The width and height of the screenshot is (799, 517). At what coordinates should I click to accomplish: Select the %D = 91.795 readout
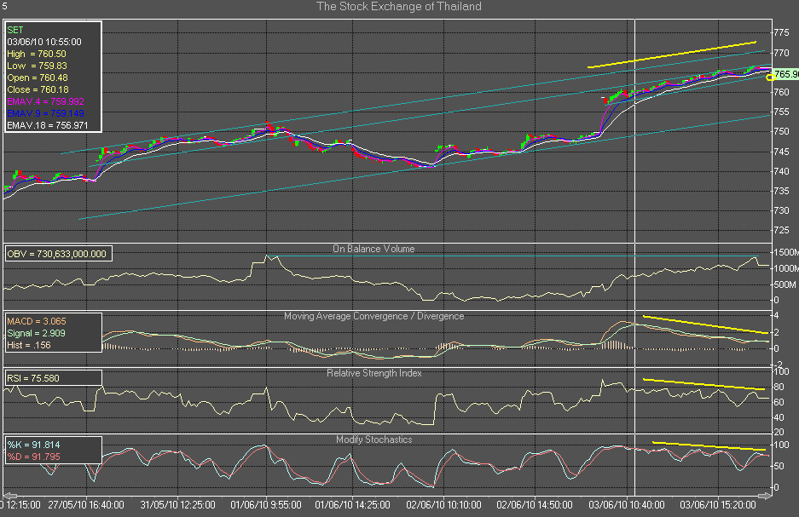(33, 457)
